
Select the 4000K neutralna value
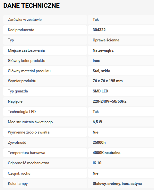pos(107,153)
